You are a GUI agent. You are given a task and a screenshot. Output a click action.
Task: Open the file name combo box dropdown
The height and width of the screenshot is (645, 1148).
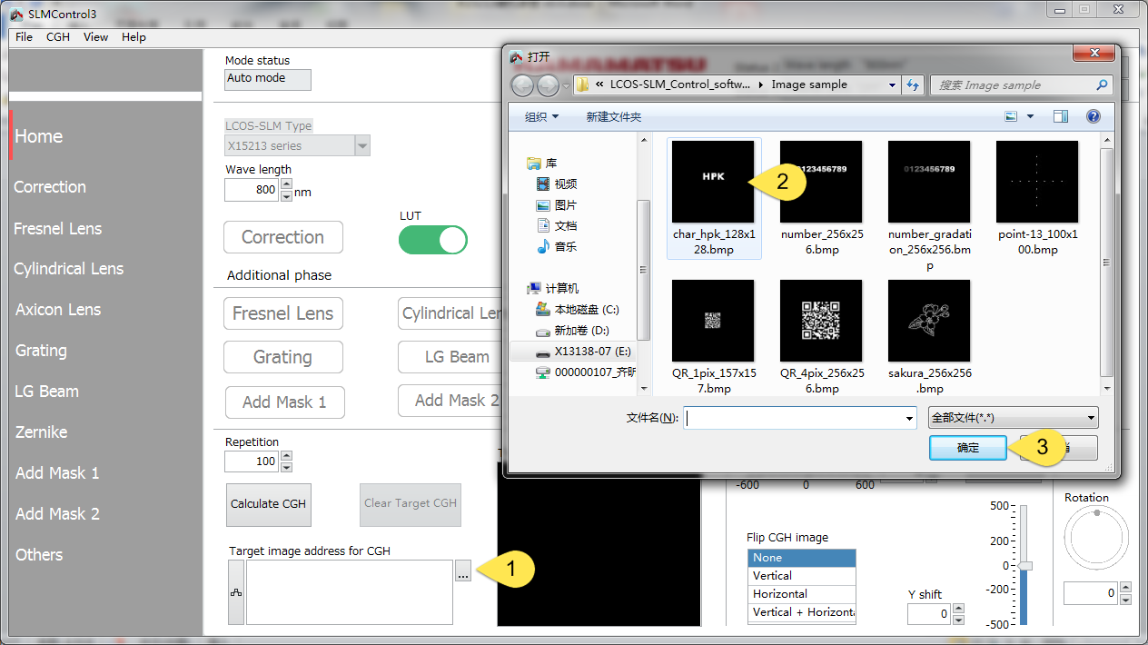909,418
